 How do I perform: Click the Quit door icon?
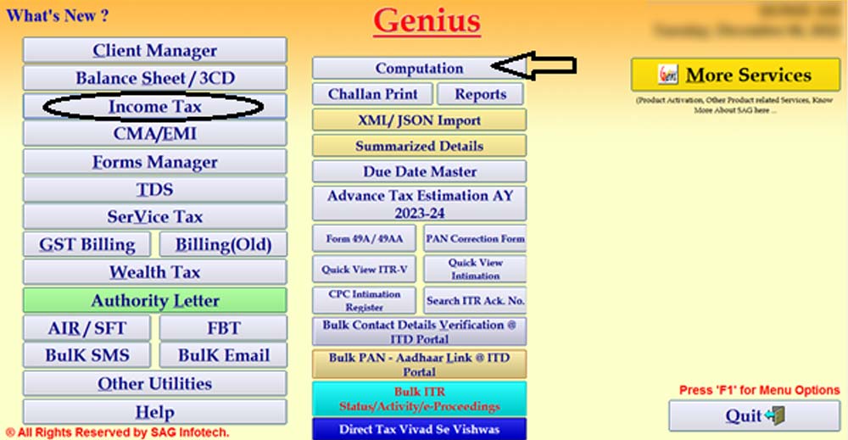pyautogui.click(x=773, y=415)
